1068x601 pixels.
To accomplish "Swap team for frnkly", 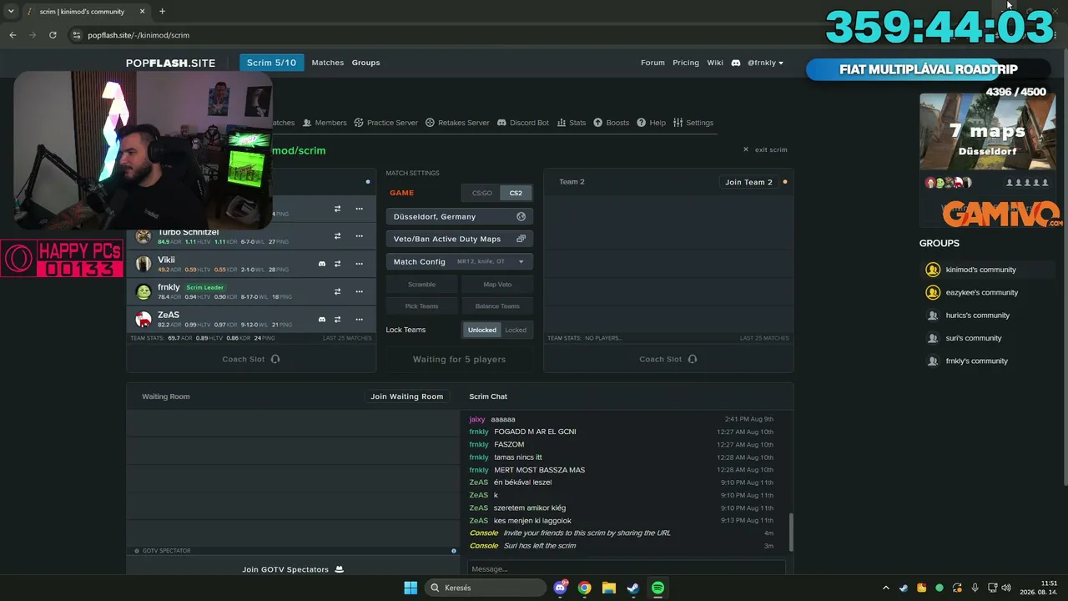I will coord(337,291).
